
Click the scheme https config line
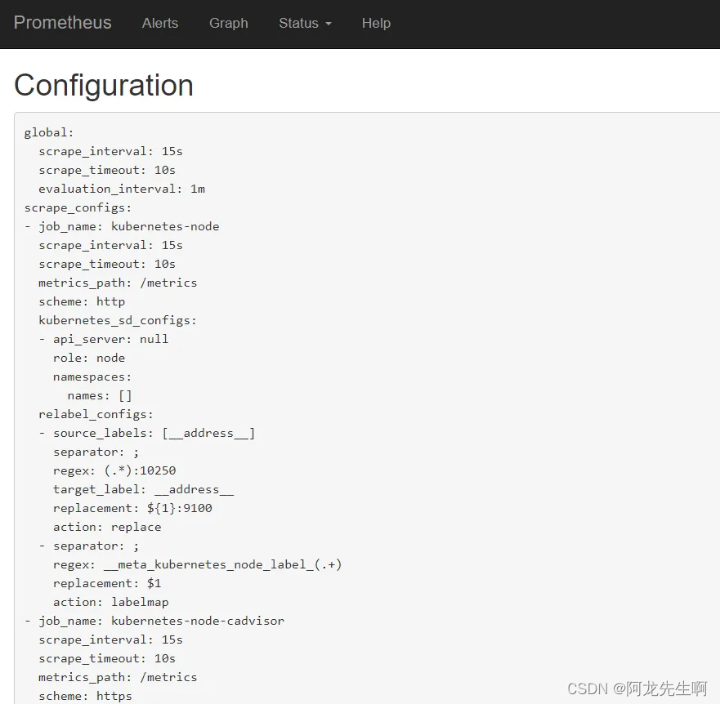[84, 696]
